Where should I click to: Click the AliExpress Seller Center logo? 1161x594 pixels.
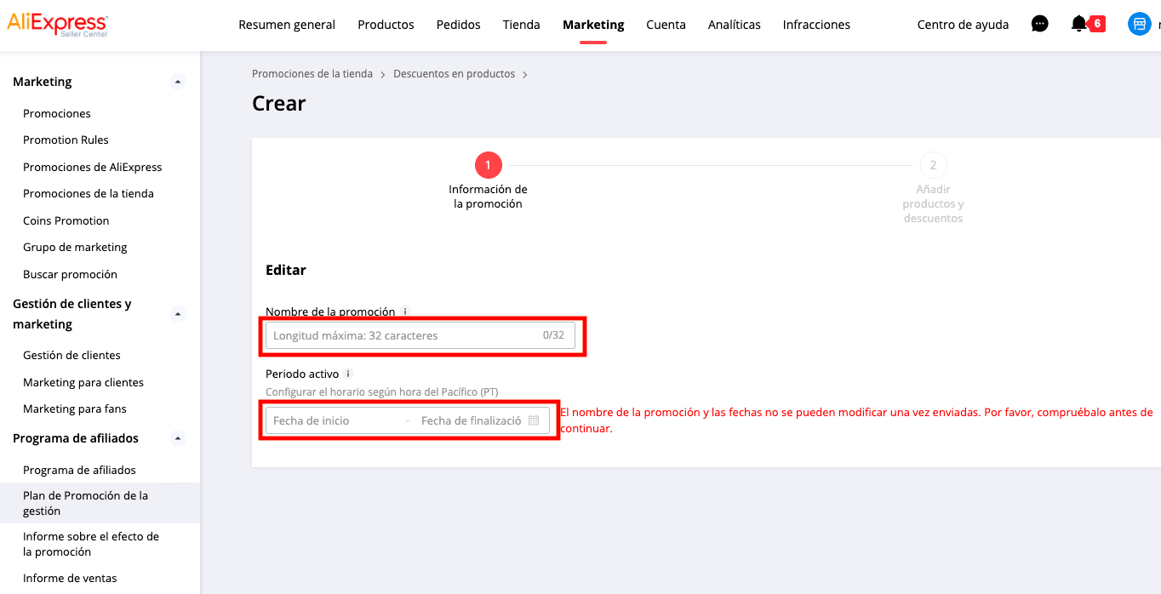tap(57, 25)
